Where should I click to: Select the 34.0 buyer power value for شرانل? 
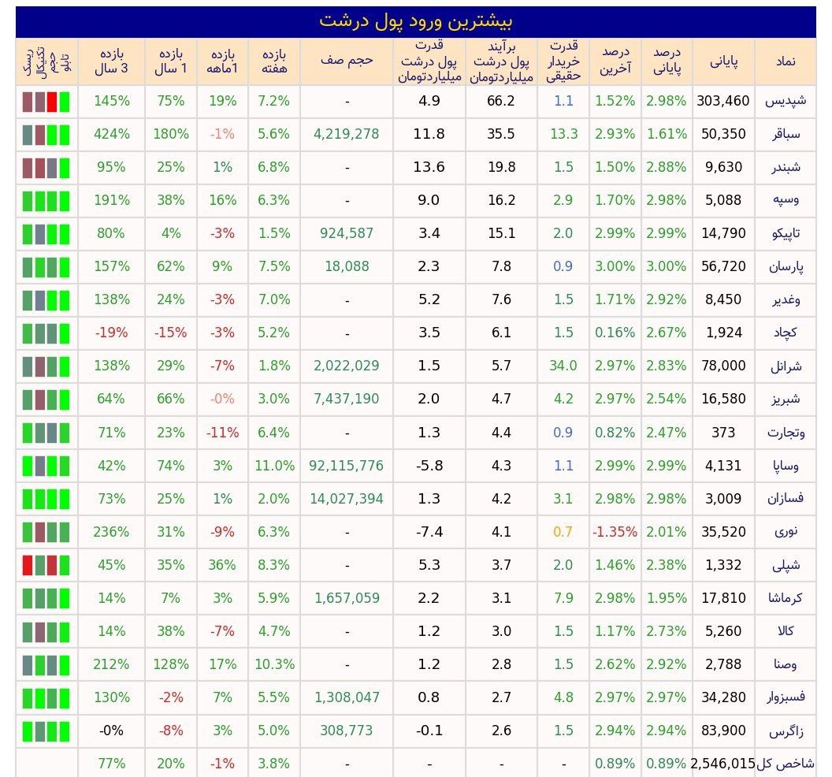click(x=563, y=366)
